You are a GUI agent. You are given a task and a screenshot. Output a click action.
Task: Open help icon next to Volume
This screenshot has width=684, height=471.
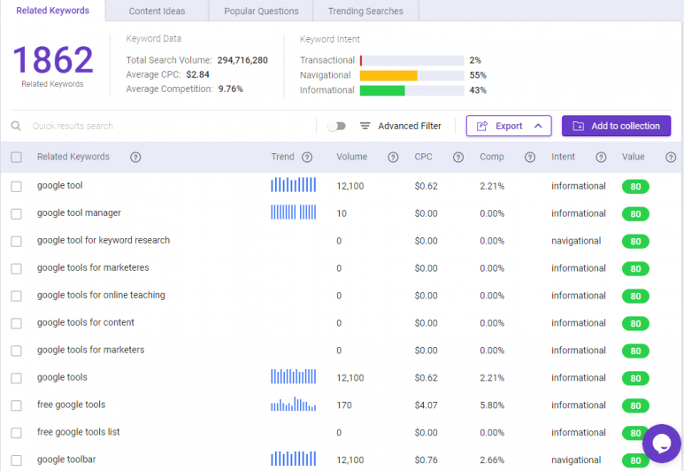tap(393, 157)
